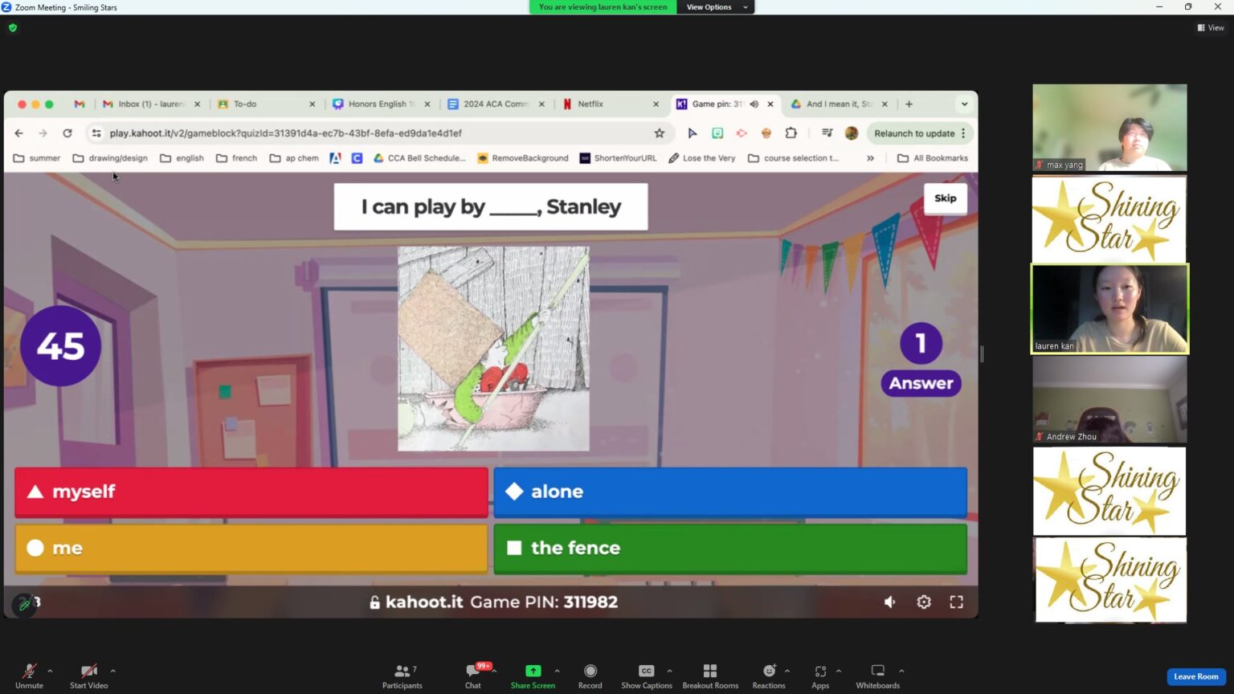
Task: Mute the audio of the Kahoot tab
Action: point(754,104)
